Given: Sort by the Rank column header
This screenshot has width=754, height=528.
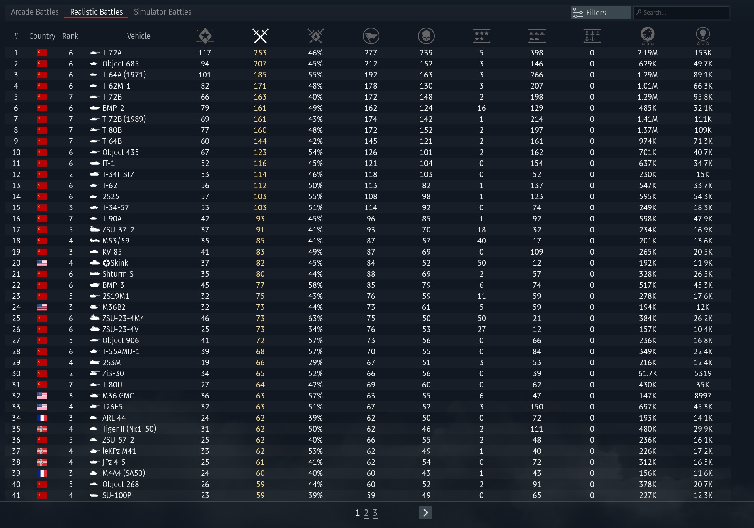Looking at the screenshot, I should click(x=70, y=36).
